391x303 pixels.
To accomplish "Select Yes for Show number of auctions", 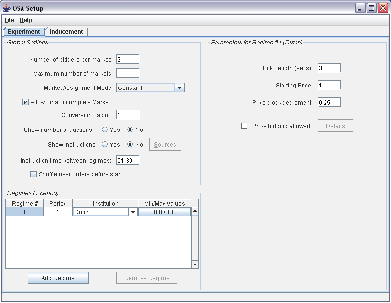I will click(105, 130).
